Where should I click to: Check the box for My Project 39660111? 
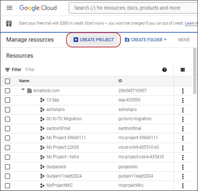pyautogui.click(x=7, y=138)
